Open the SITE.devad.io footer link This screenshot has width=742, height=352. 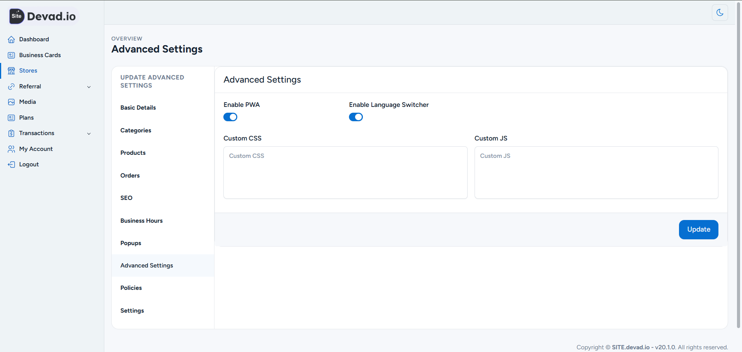(630, 347)
